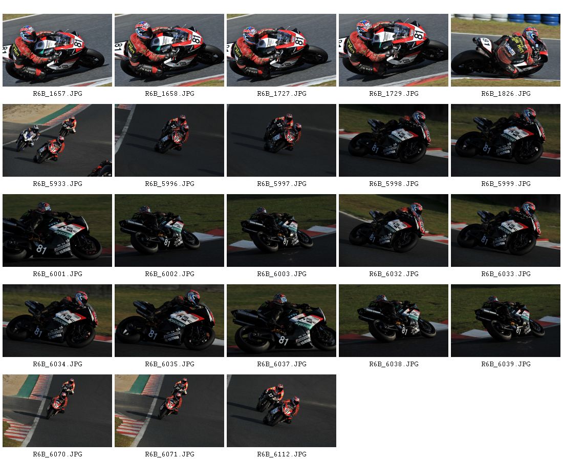Open thumbnail of R6B_1657.JPG

point(57,50)
